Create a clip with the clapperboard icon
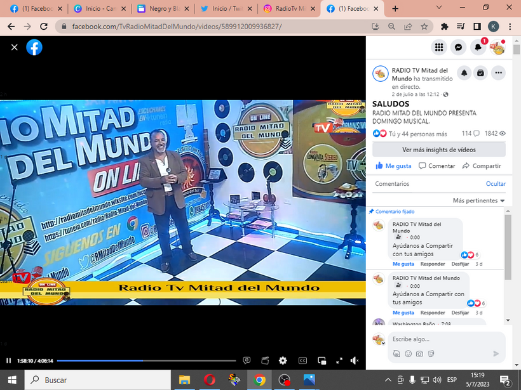This screenshot has height=390, width=521. [265, 360]
